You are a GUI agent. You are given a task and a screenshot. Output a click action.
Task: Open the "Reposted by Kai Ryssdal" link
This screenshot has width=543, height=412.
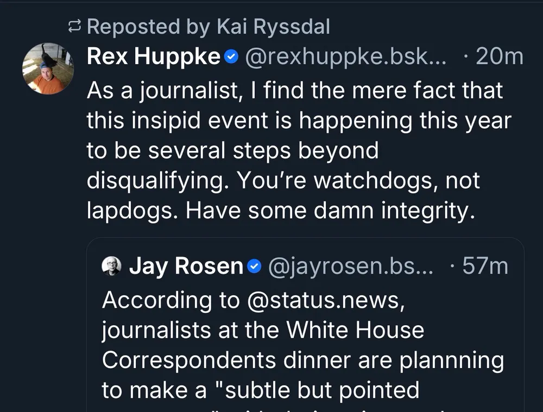pos(208,26)
